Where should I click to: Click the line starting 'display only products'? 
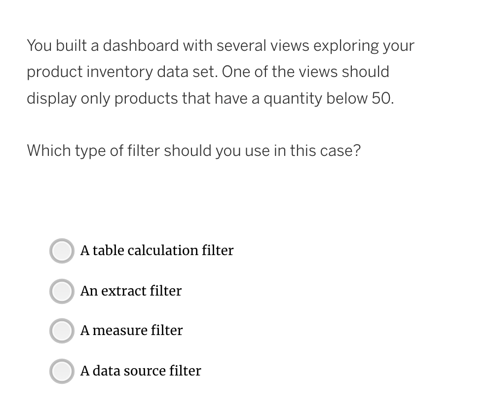pos(210,98)
